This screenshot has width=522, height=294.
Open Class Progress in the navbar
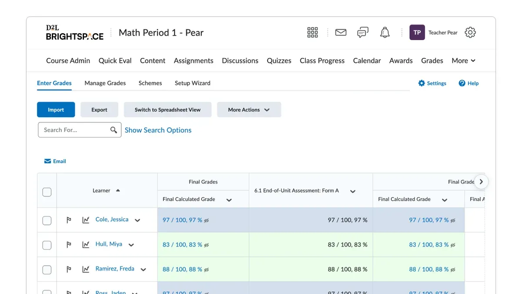click(x=322, y=61)
